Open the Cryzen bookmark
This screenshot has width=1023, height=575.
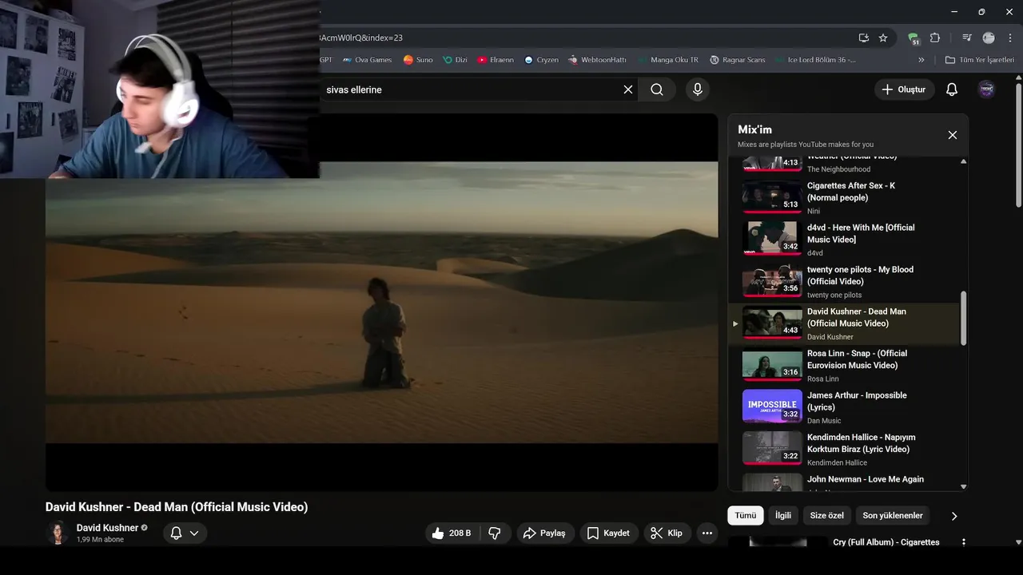pyautogui.click(x=541, y=60)
